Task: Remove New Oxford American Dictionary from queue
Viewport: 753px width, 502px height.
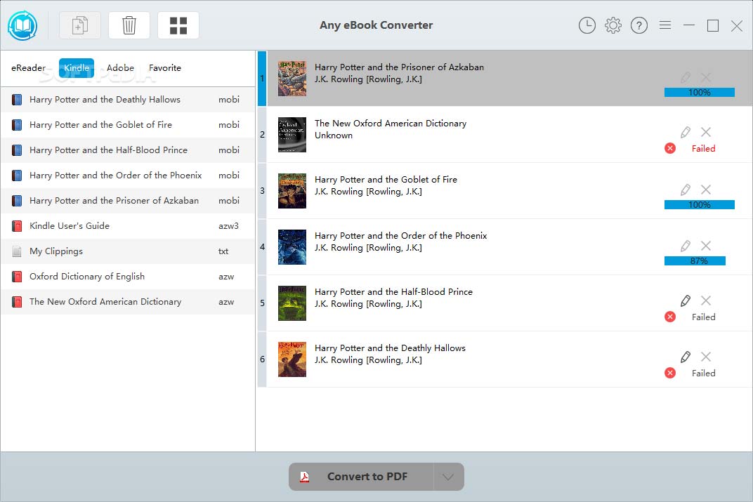Action: pyautogui.click(x=705, y=132)
